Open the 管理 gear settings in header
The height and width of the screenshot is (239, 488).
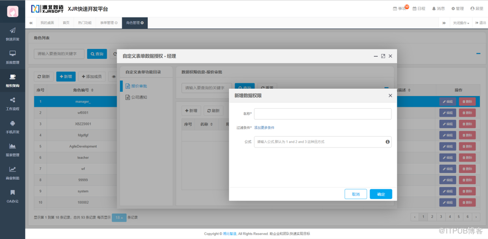(457, 9)
